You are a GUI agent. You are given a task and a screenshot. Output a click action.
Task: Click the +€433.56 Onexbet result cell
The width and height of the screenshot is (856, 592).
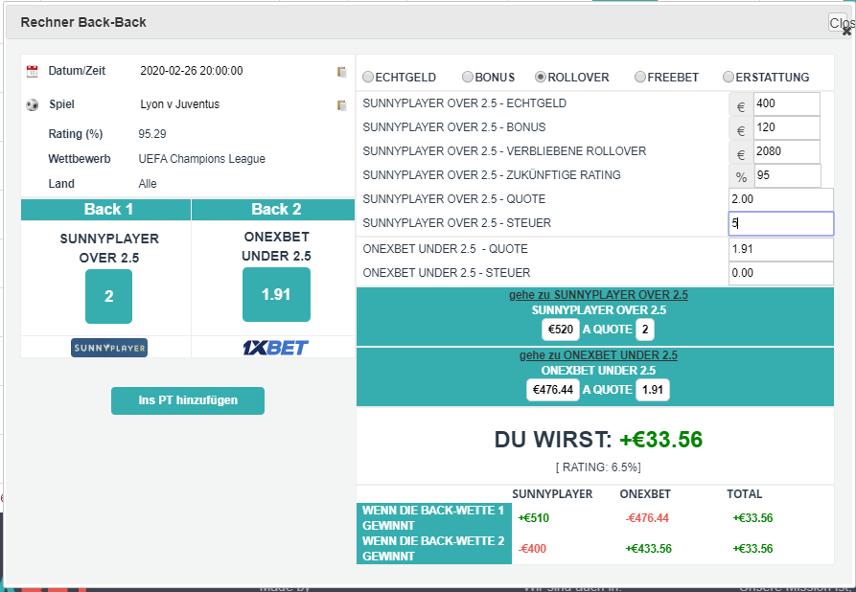tap(649, 549)
